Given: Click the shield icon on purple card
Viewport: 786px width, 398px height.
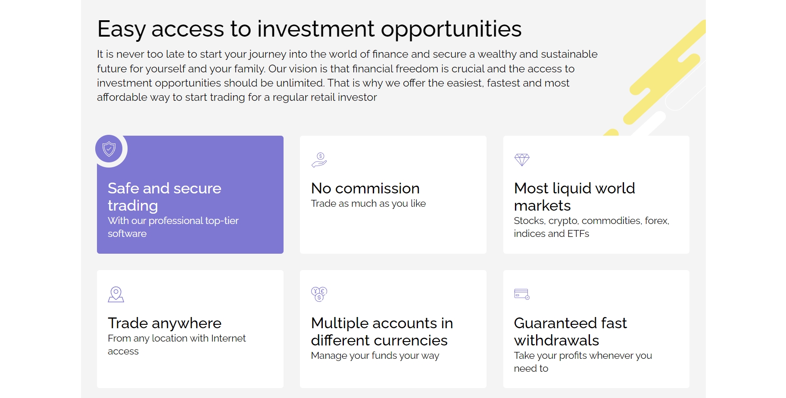Looking at the screenshot, I should pyautogui.click(x=109, y=149).
